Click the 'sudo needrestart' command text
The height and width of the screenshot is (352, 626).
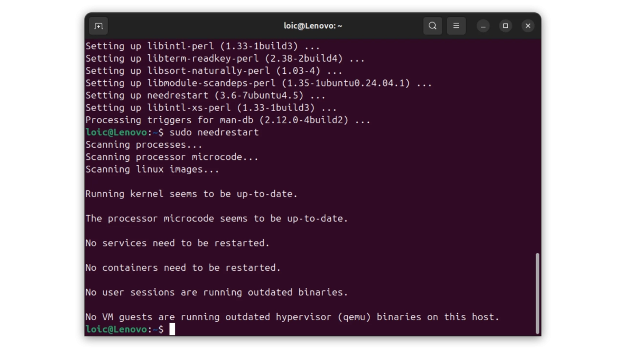214,132
